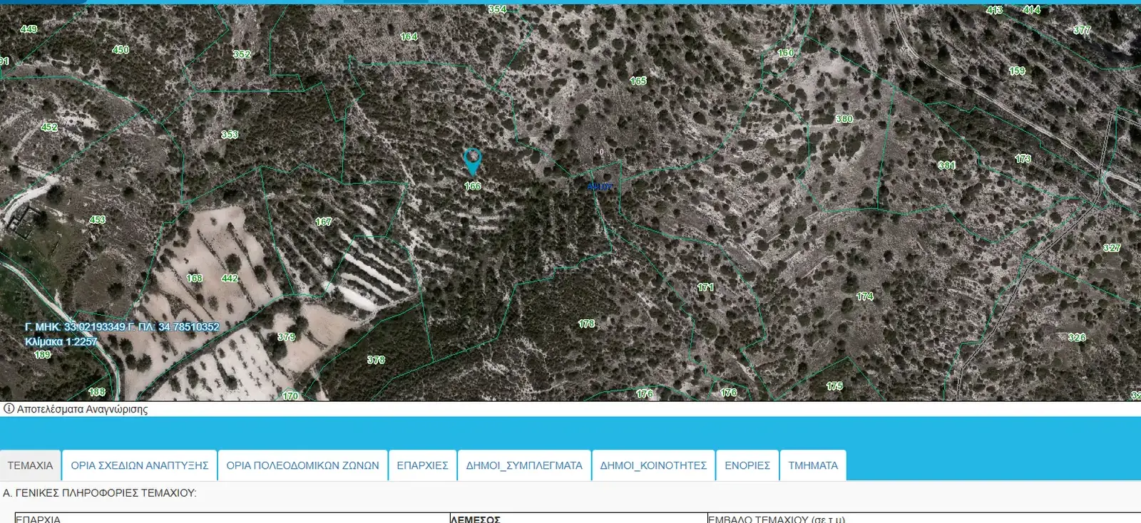The image size is (1141, 523).
Task: Click parcel label 167 on the map
Action: [x=324, y=222]
